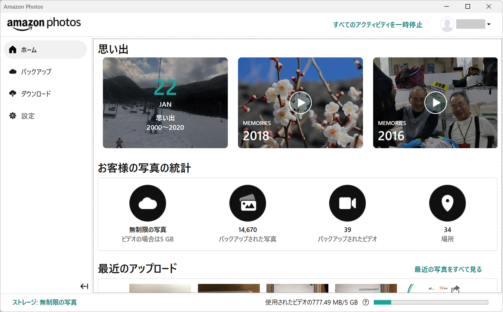Click 無制限の写真 statistics label

coord(148,230)
